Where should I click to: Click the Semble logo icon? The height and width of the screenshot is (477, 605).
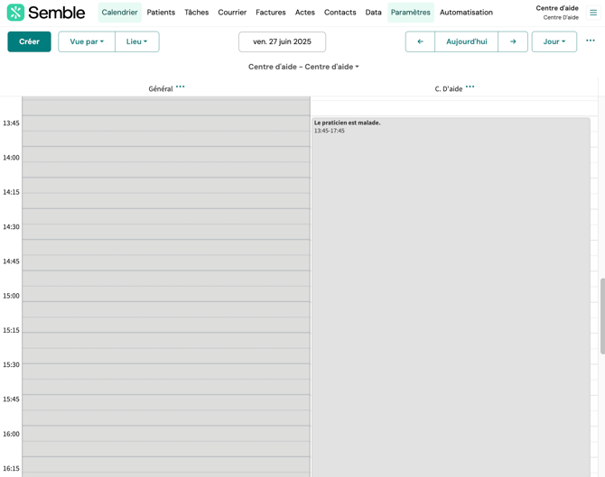click(15, 13)
